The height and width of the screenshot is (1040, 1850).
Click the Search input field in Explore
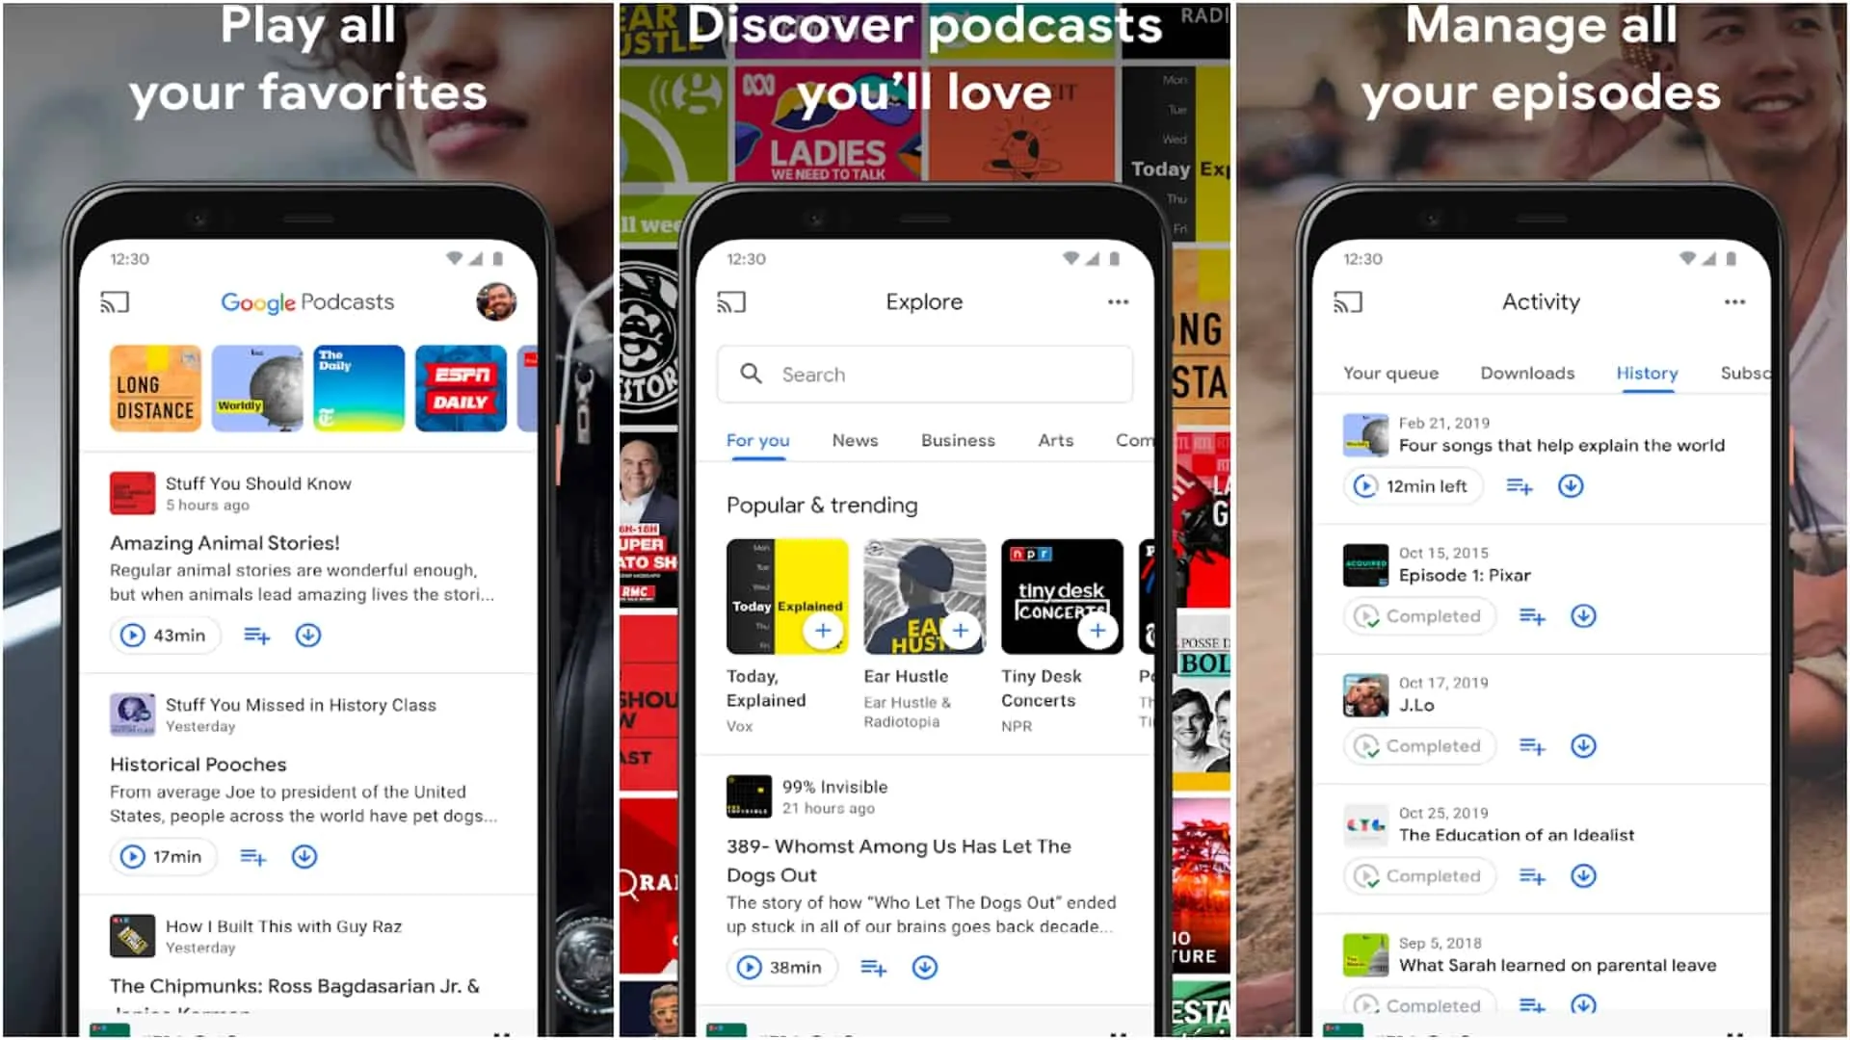(x=924, y=375)
